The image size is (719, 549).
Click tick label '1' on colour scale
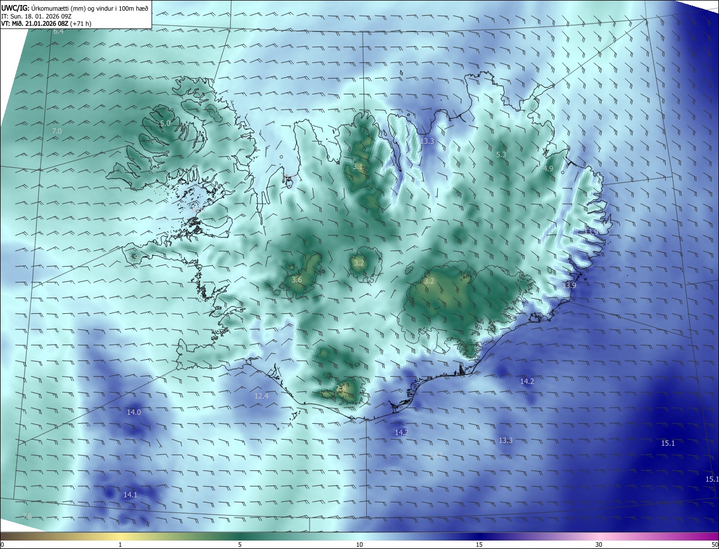(x=120, y=545)
